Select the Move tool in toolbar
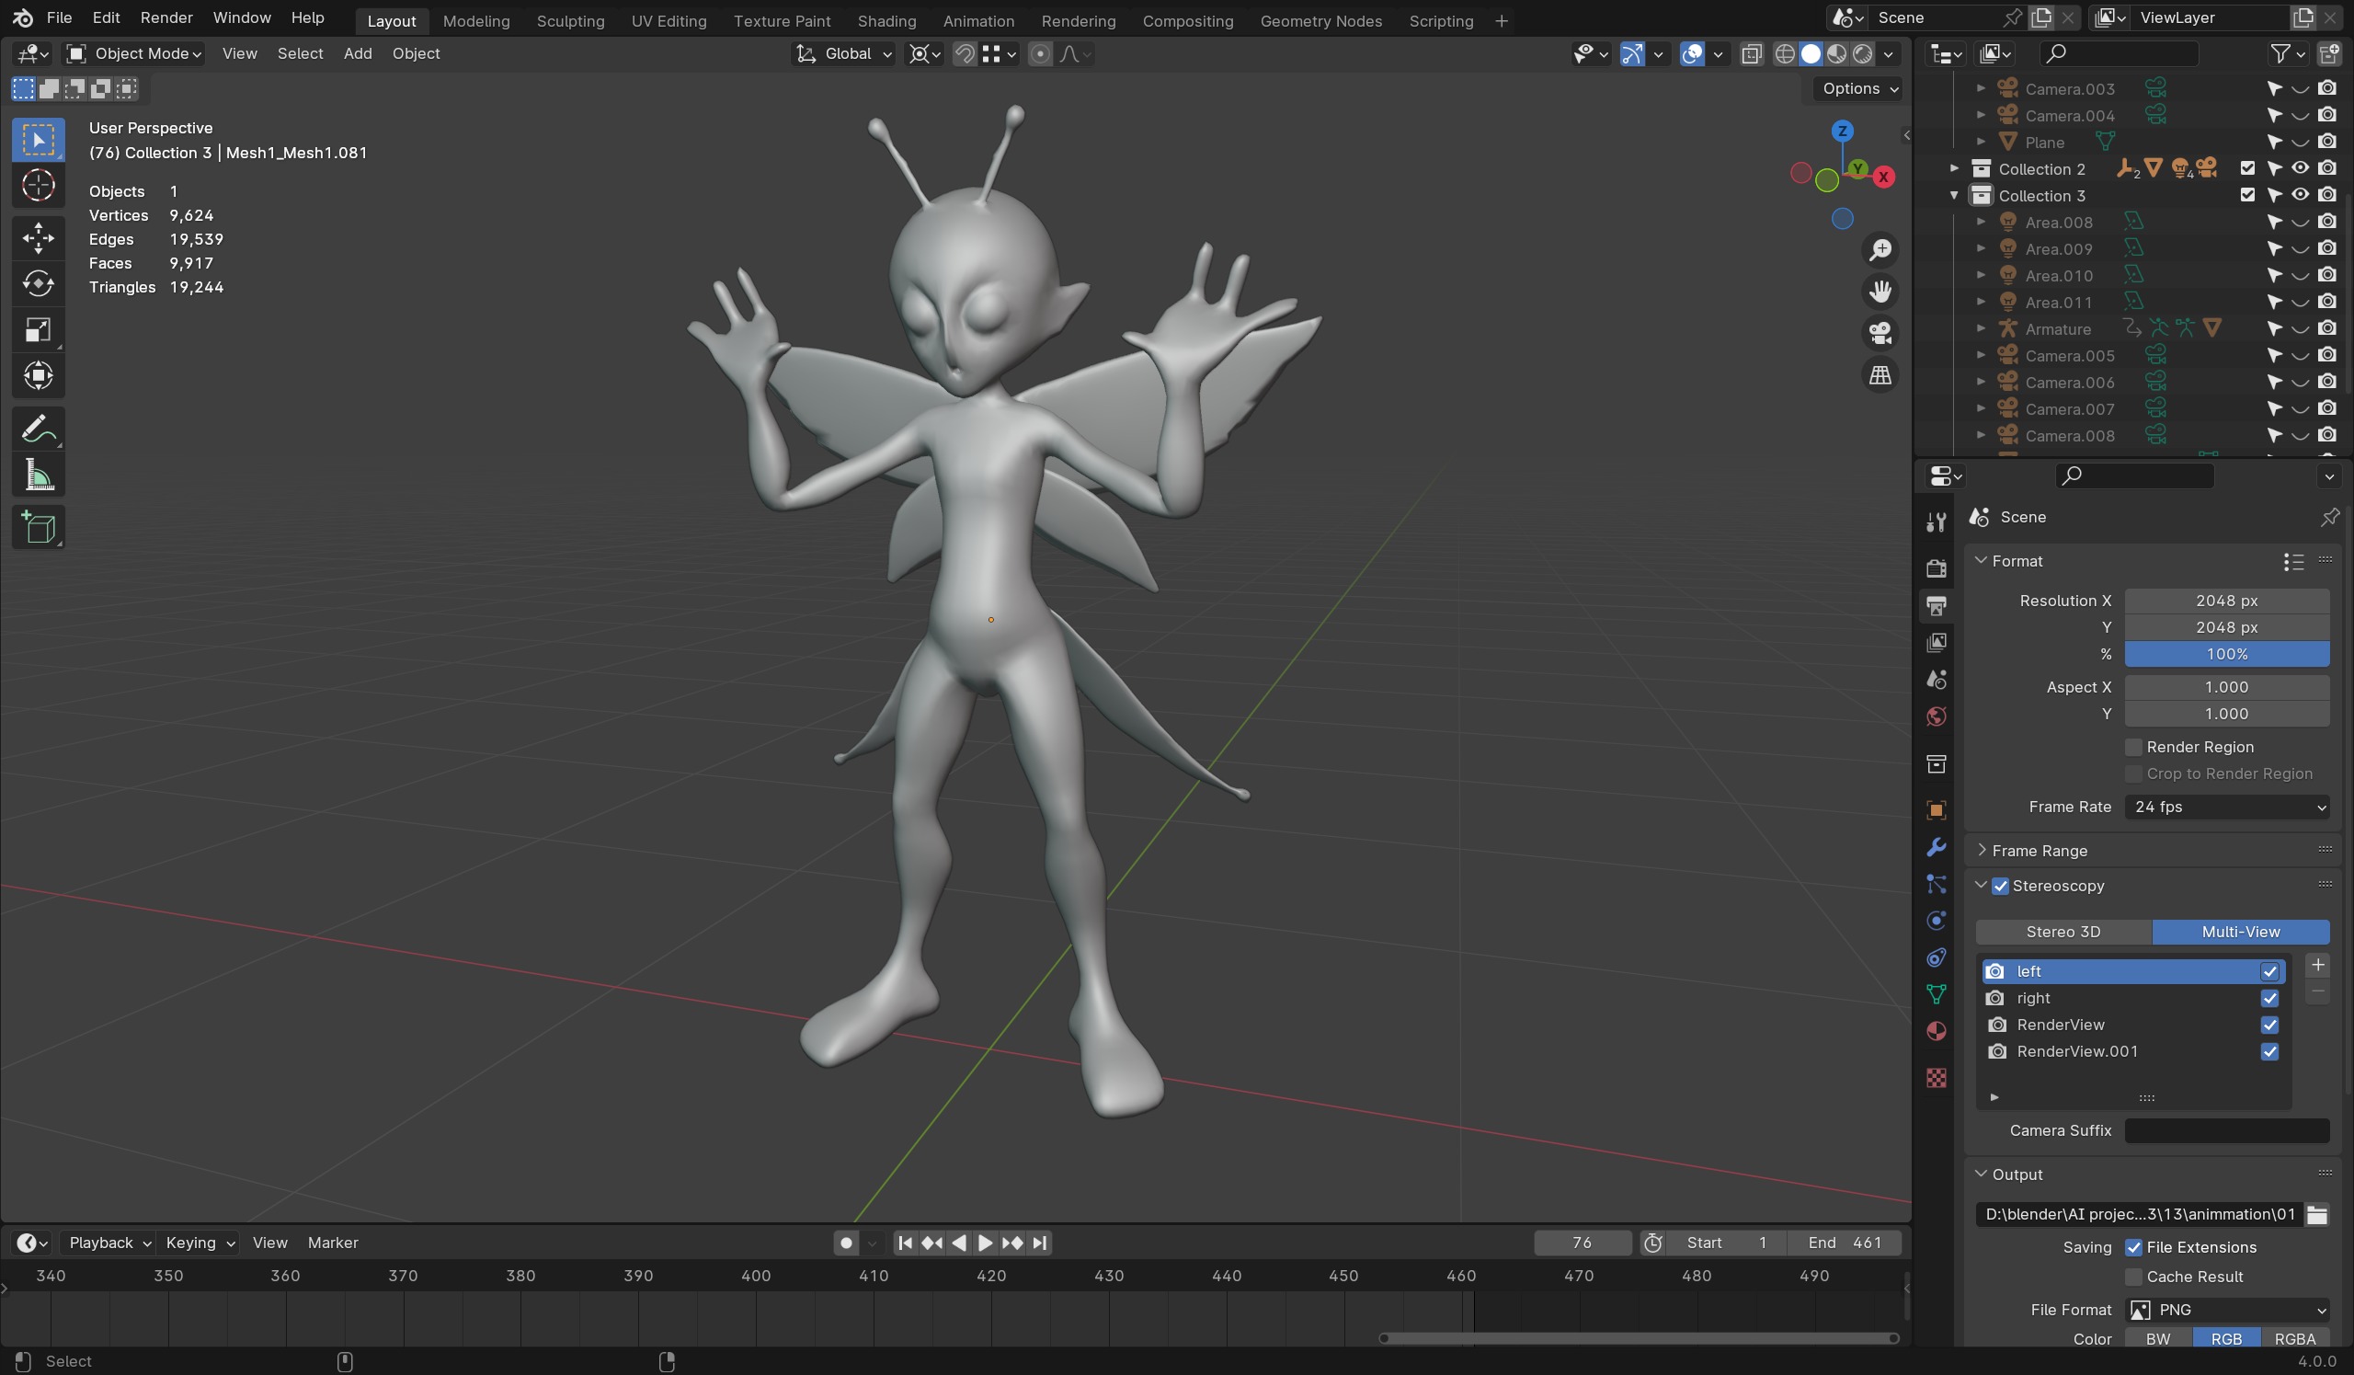 pyautogui.click(x=39, y=237)
